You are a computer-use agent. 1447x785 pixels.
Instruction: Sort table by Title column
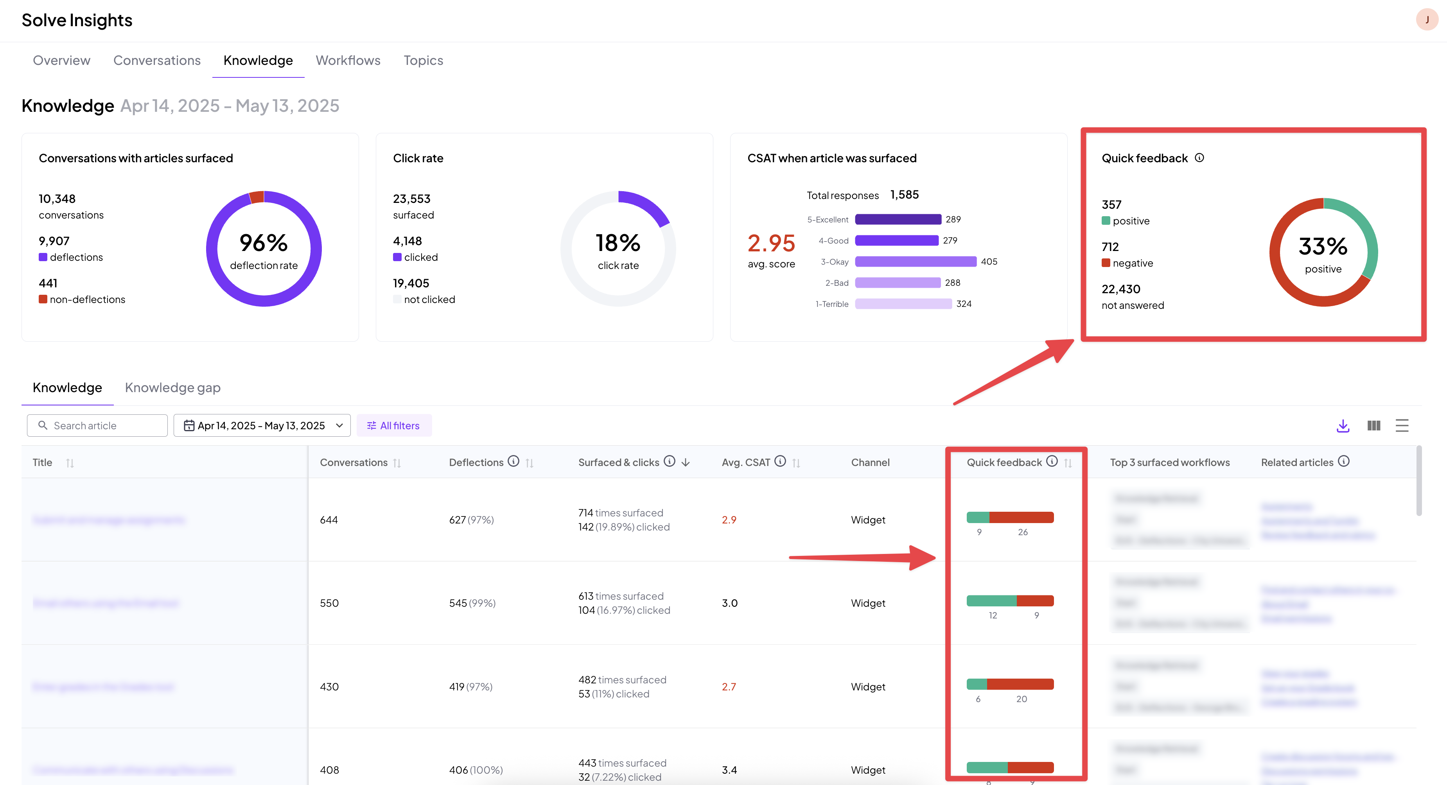pos(70,463)
